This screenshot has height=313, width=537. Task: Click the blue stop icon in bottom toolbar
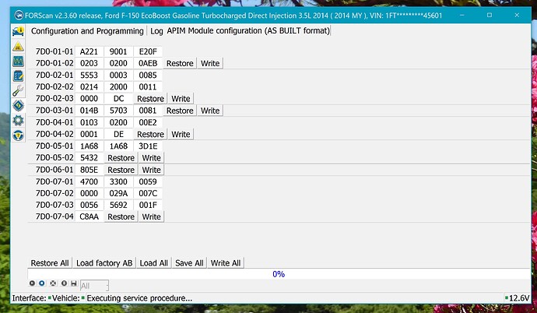pyautogui.click(x=42, y=283)
